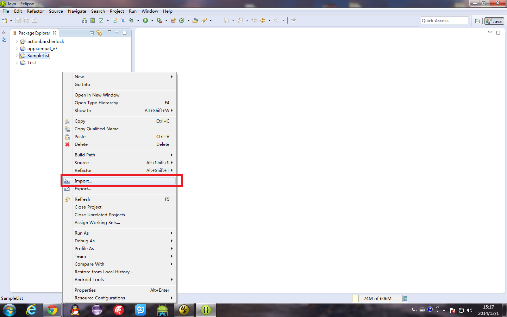Open Build Path submenu

click(x=120, y=155)
